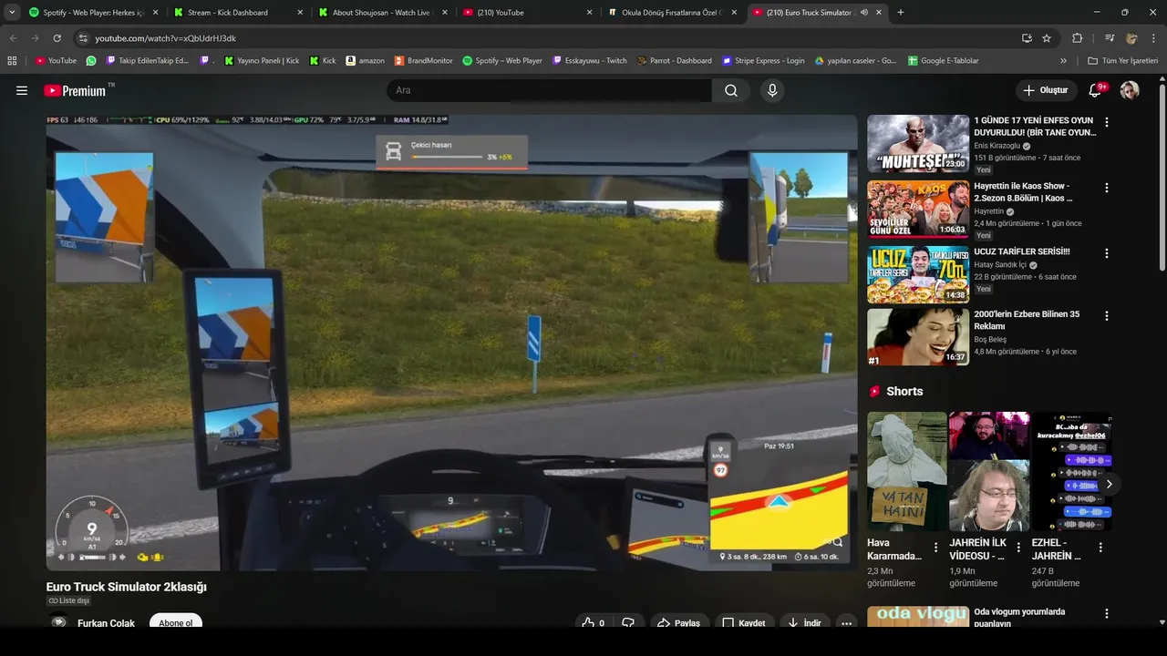Focus the Ara search field
Screen dimensions: 1167x656
[549, 90]
